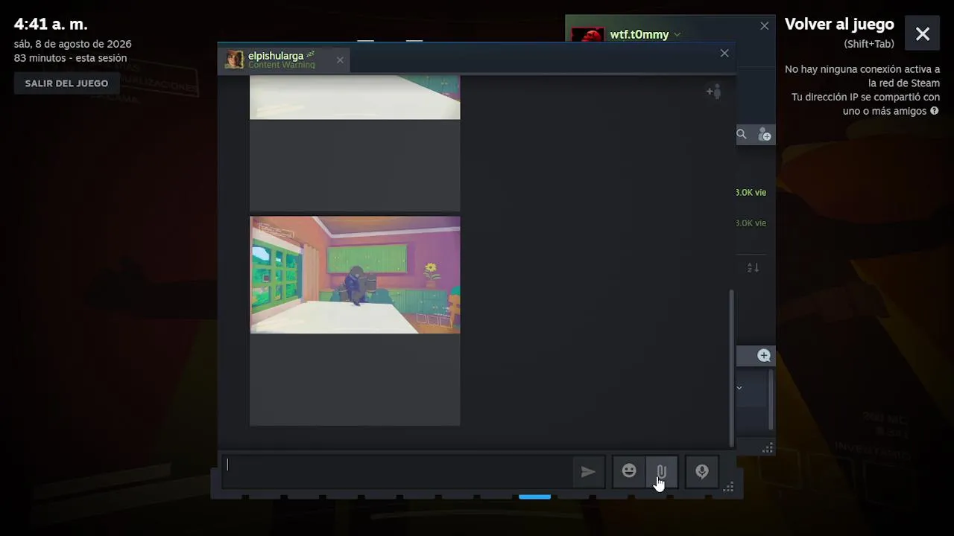Send the chat message with the arrow button
954x536 pixels.
point(588,471)
